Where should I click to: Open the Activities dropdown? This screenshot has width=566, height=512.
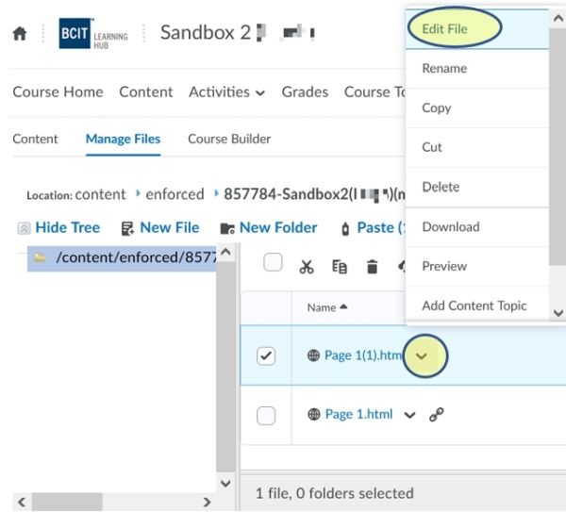227,92
